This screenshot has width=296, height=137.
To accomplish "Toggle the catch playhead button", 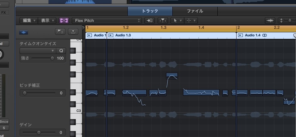I will 163,20.
